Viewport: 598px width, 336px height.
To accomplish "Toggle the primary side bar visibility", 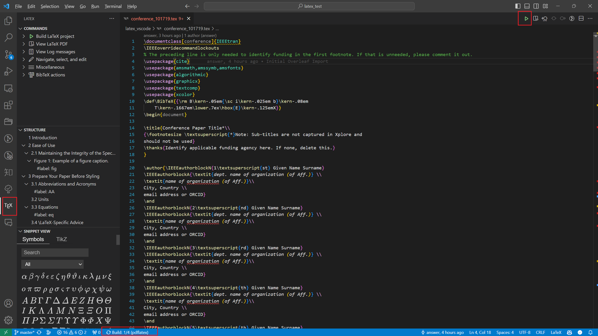I will (517, 6).
